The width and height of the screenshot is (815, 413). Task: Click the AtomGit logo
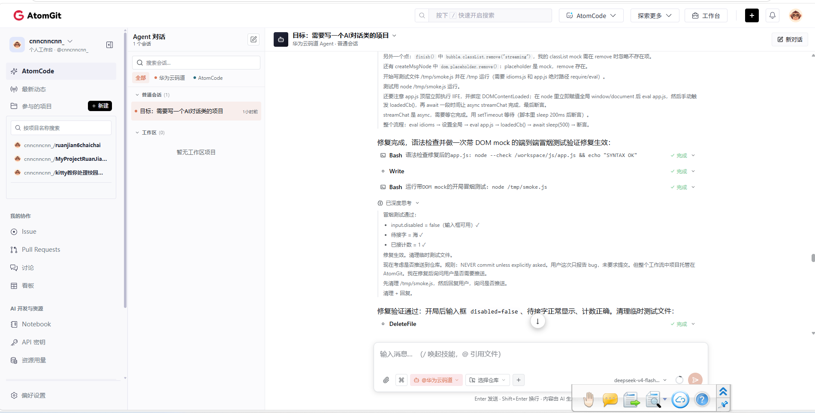(x=37, y=15)
